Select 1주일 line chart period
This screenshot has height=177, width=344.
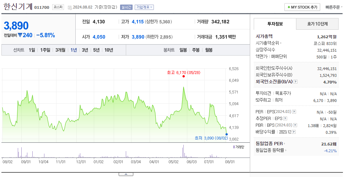click(x=45, y=50)
